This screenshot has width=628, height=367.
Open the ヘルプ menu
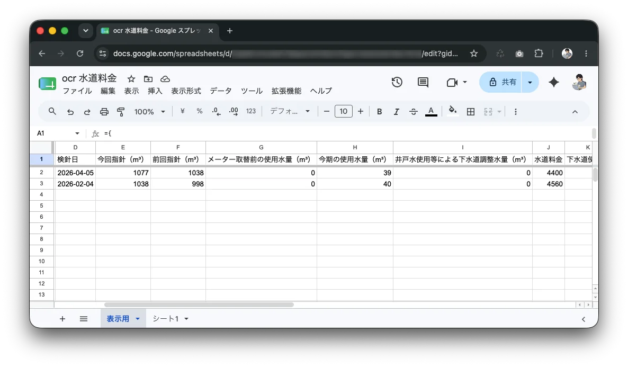pos(321,91)
